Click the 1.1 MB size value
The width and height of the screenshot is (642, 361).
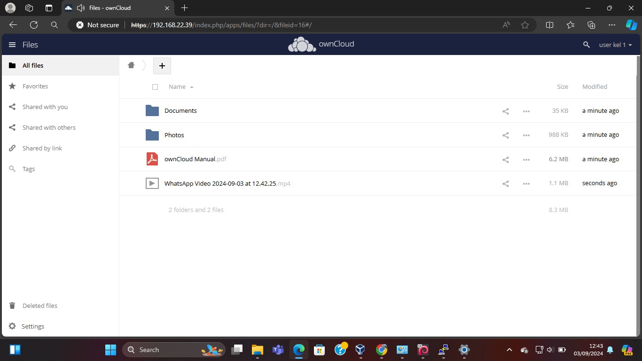[558, 183]
